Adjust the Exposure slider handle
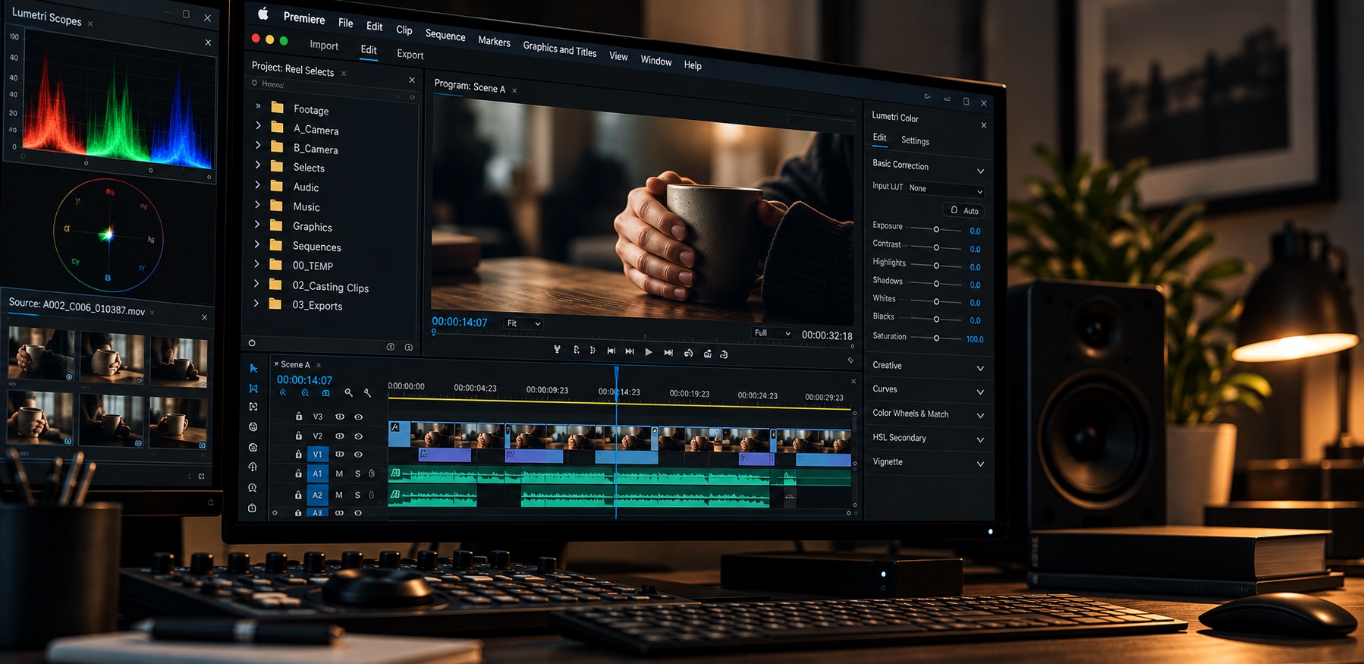1364x664 pixels. 936,229
